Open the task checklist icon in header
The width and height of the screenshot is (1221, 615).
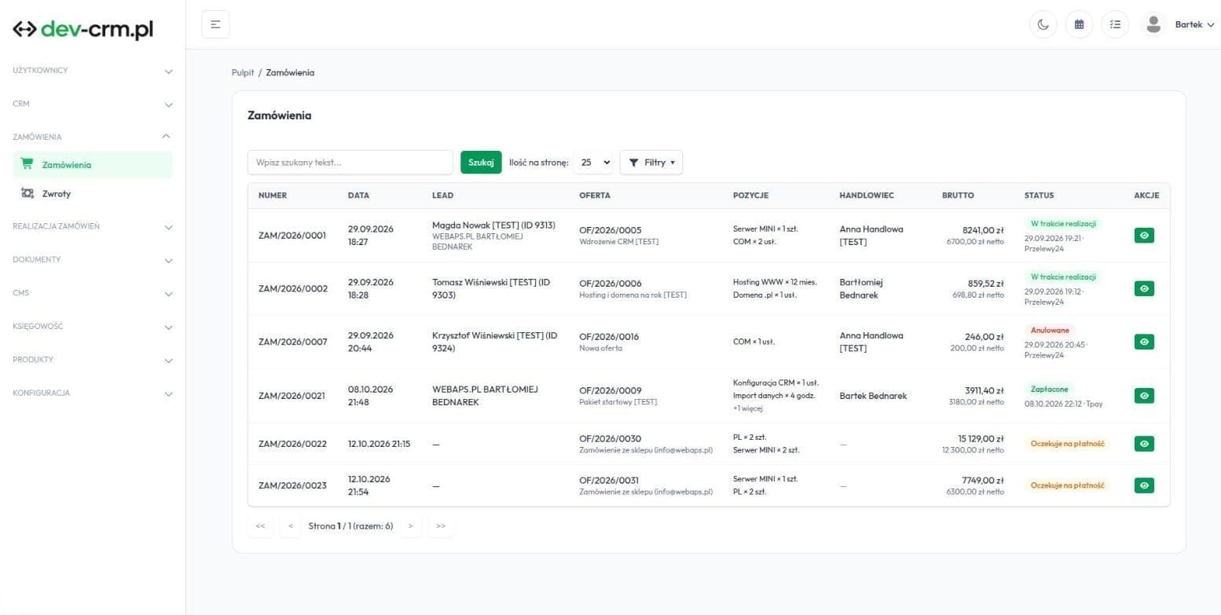point(1115,24)
